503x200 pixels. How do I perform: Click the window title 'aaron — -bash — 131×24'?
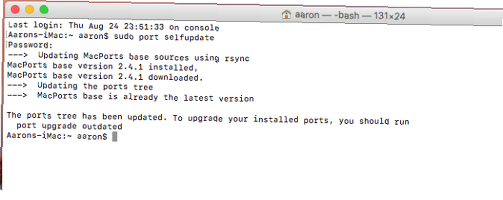click(350, 15)
